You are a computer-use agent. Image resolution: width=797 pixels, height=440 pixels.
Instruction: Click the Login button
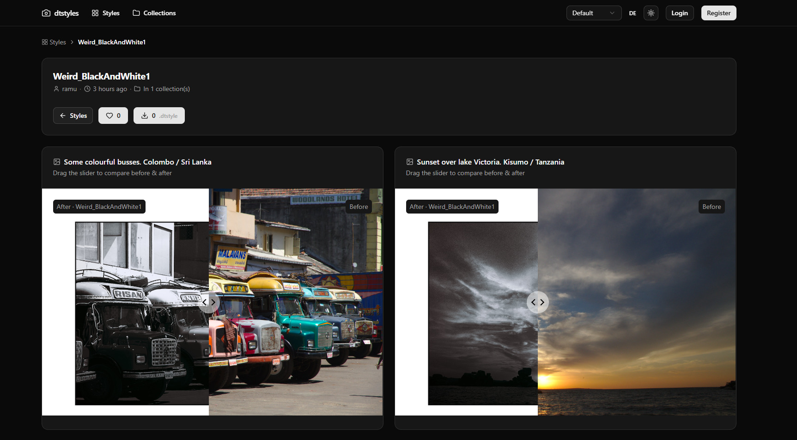[x=679, y=13]
